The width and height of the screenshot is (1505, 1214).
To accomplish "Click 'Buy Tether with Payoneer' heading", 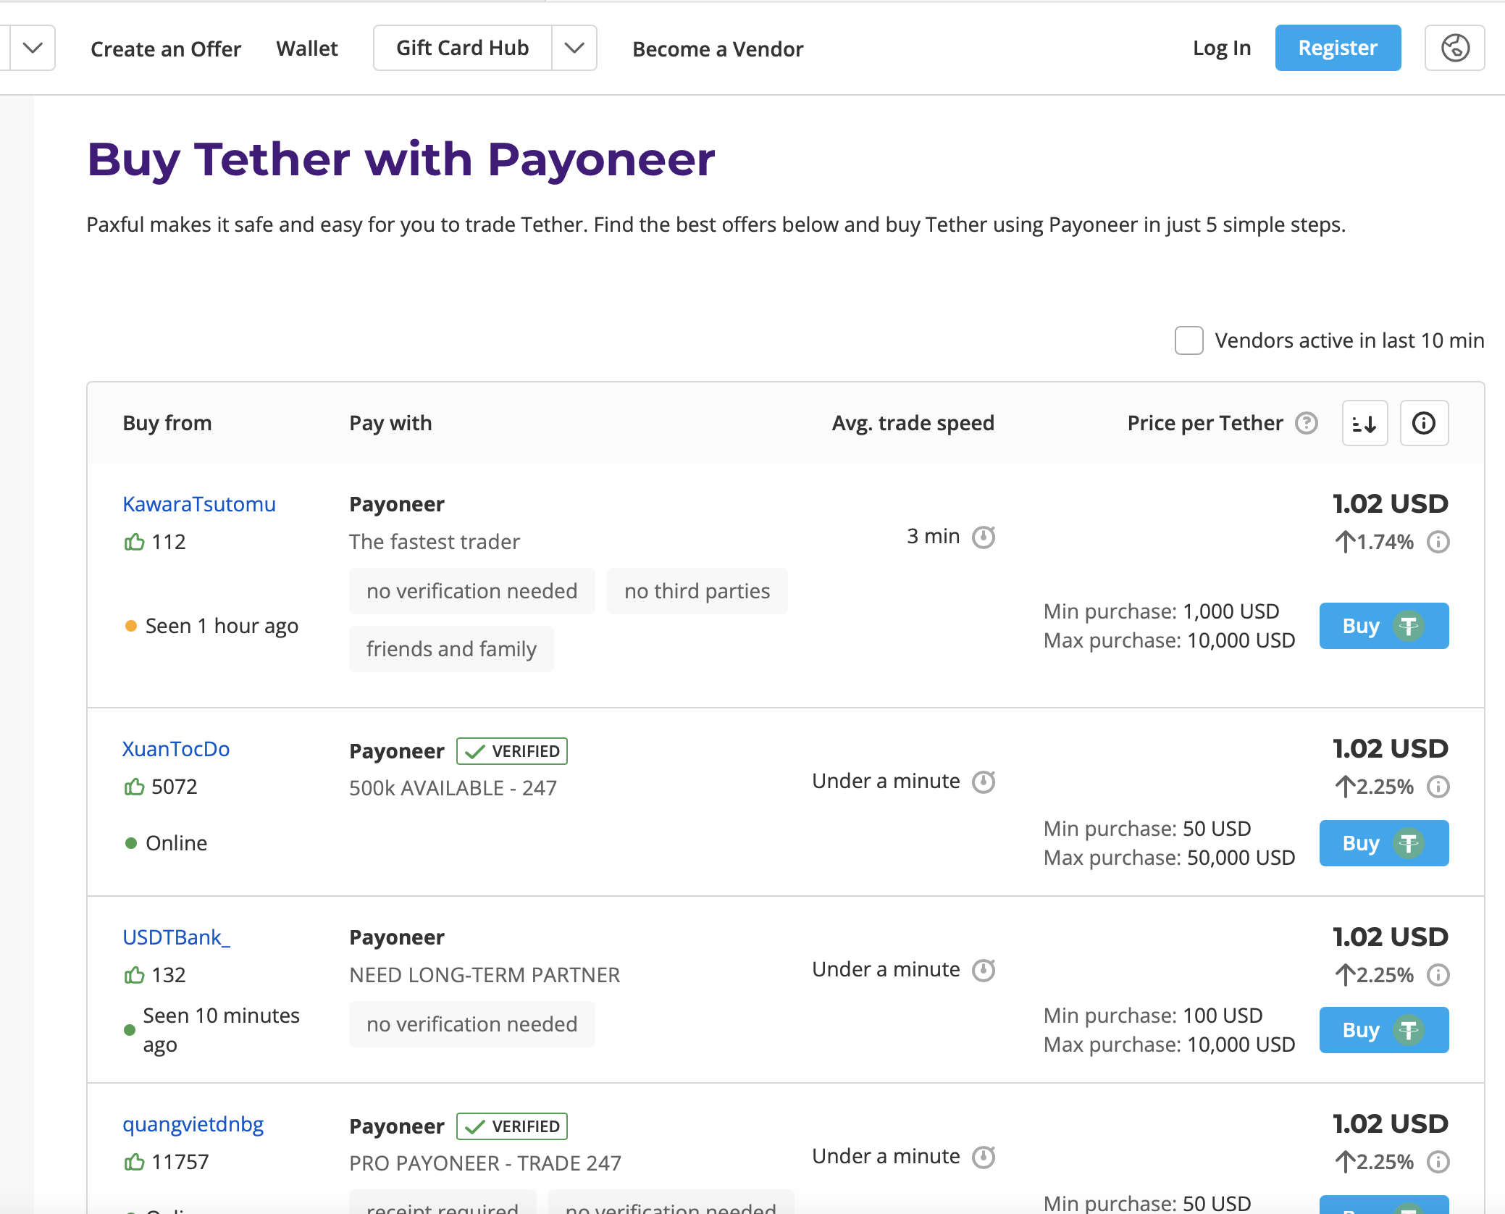I will (401, 159).
